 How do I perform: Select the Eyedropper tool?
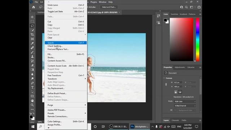point(32,43)
